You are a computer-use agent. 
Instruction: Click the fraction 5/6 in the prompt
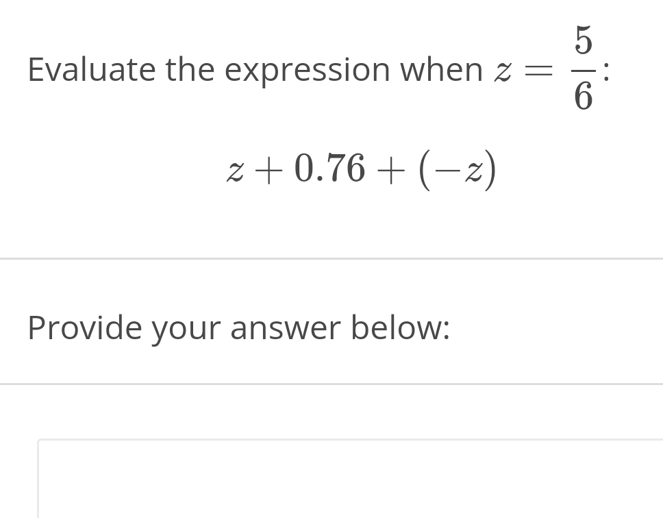(x=583, y=69)
